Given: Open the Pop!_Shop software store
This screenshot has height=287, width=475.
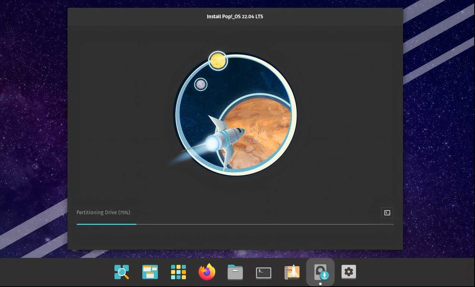Looking at the screenshot, I should click(292, 272).
